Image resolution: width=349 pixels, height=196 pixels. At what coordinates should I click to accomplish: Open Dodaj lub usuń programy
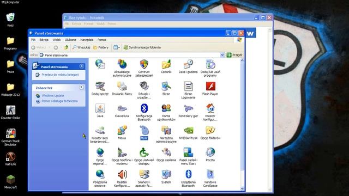(210, 68)
